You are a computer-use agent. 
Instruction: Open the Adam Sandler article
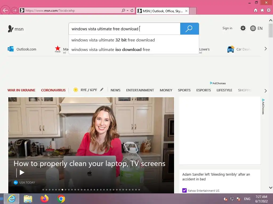216,177
